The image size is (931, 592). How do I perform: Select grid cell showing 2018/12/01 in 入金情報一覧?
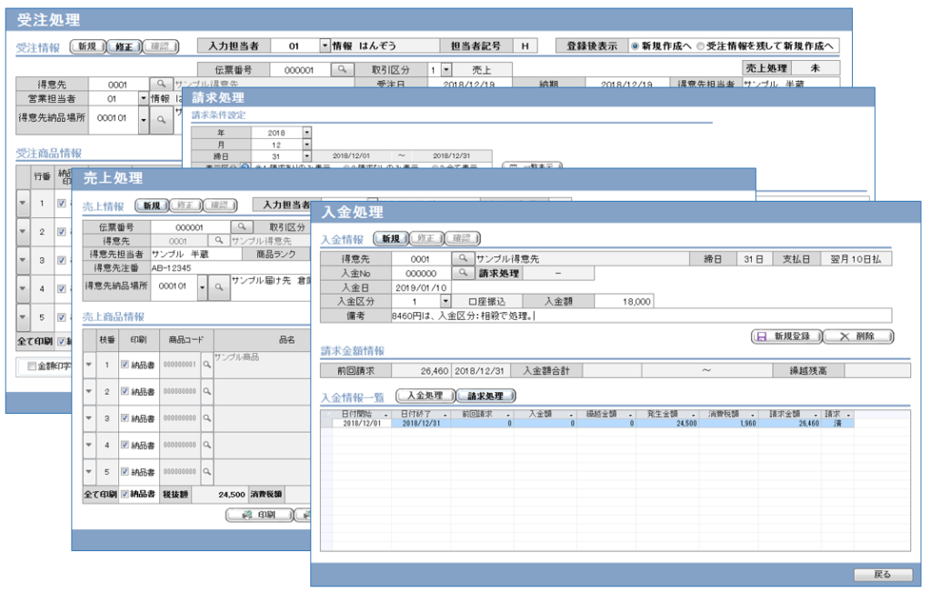362,424
